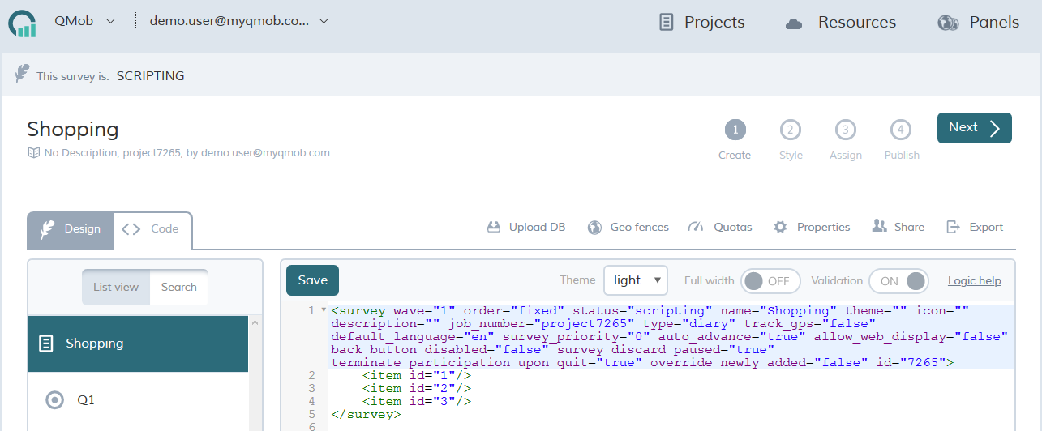
Task: Click the feather icon beside survey status
Action: 22,74
